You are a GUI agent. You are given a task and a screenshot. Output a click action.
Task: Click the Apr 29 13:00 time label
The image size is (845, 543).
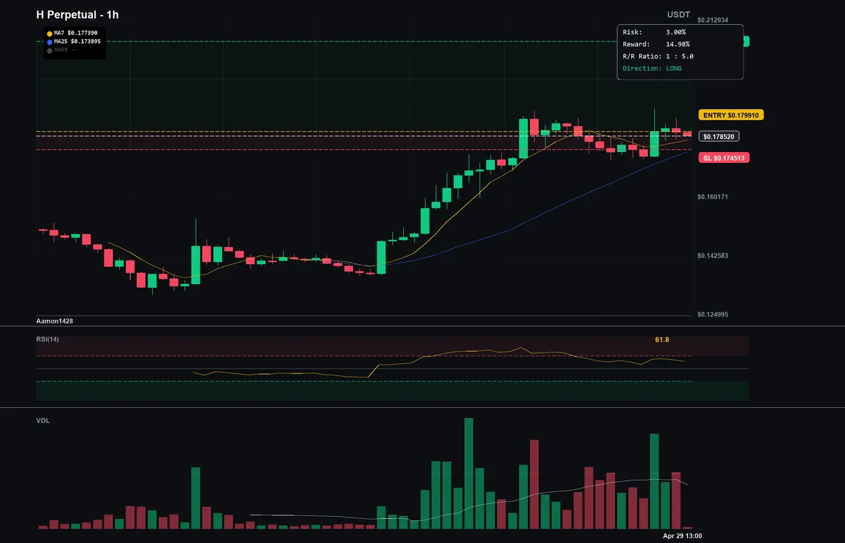point(683,536)
